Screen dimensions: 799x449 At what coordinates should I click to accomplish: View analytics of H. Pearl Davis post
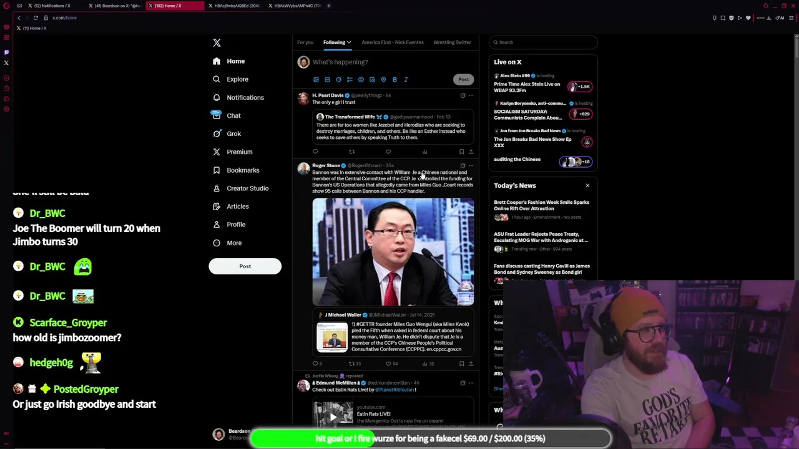pos(424,152)
